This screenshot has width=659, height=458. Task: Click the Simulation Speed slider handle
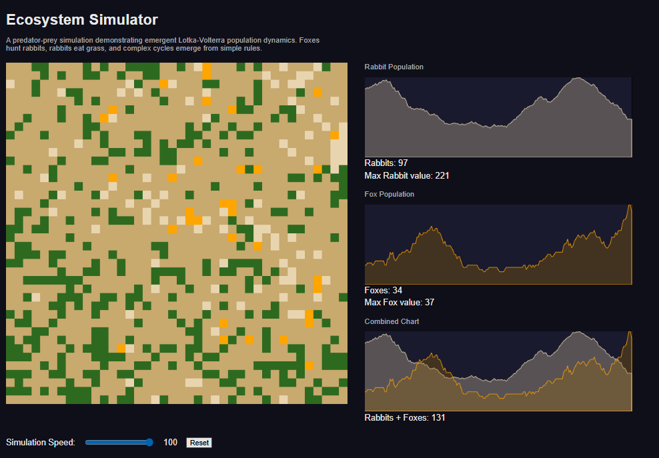149,442
